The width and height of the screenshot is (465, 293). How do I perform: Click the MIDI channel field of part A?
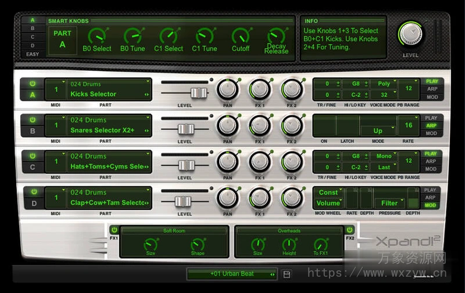[x=56, y=89]
